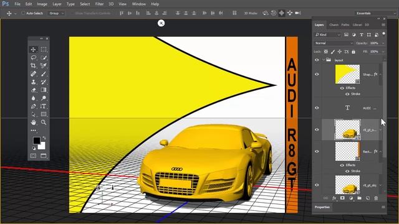Toggle Quick Mask mode
Viewport: 399px width, 224px height.
[33, 156]
